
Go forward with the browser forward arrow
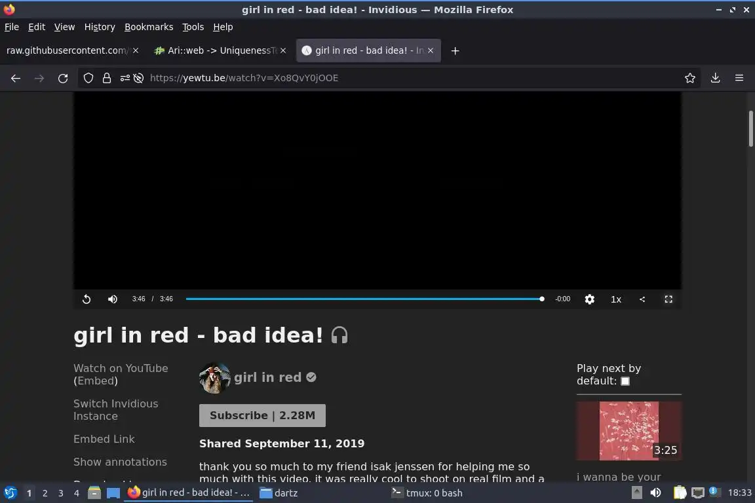click(39, 78)
